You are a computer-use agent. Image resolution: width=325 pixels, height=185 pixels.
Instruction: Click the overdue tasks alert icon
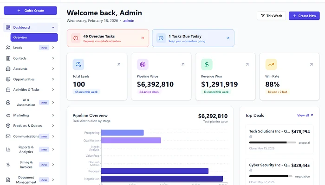(75, 38)
